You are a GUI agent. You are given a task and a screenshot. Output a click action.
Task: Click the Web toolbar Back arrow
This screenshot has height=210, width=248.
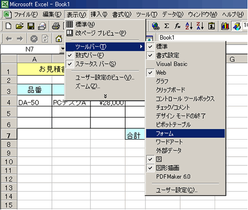click(9, 39)
